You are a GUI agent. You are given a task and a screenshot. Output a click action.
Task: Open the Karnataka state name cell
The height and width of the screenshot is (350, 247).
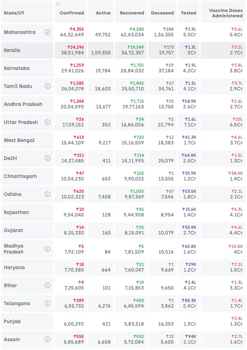16,68
